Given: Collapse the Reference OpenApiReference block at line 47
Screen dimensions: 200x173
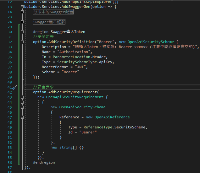Looking at the screenshot, I should (x=22, y=117).
